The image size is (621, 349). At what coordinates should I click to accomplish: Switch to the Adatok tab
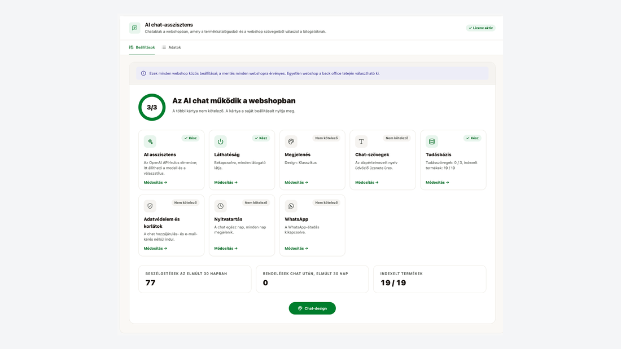(x=172, y=47)
